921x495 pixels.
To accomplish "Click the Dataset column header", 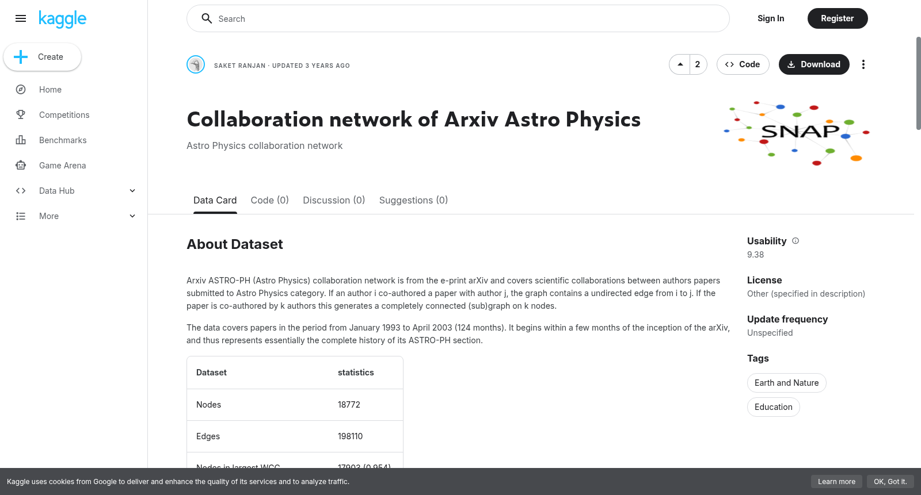I will click(x=211, y=373).
